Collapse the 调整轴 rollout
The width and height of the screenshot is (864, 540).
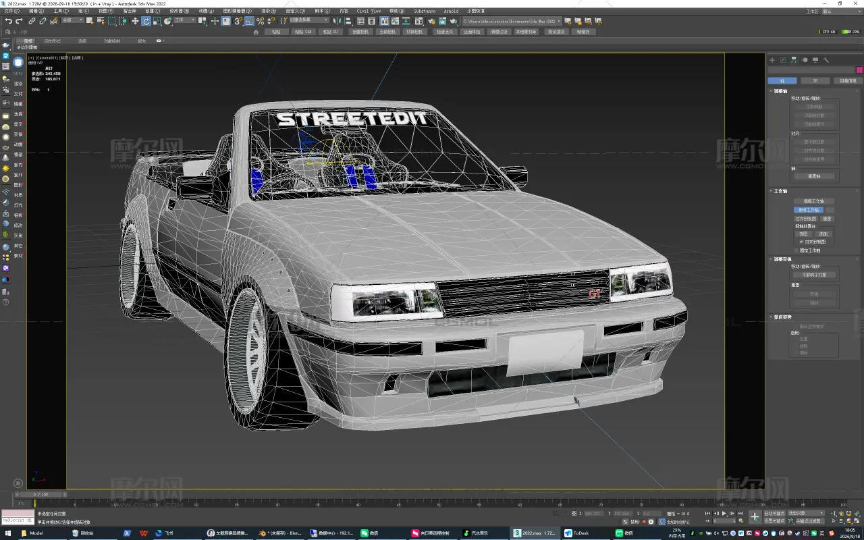[x=780, y=90]
